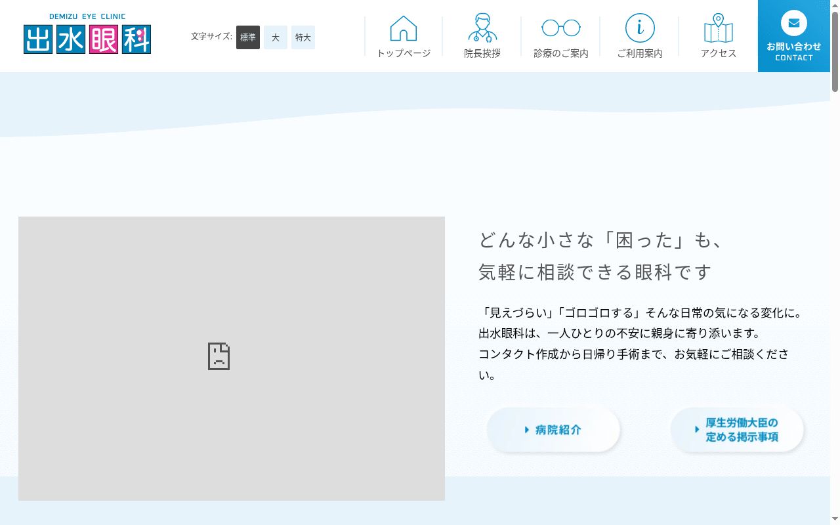Screen dimensions: 840x525
Task: Click the sentence starting 「見えづらい」「ゴロゴロする」
Action: pyautogui.click(x=640, y=312)
